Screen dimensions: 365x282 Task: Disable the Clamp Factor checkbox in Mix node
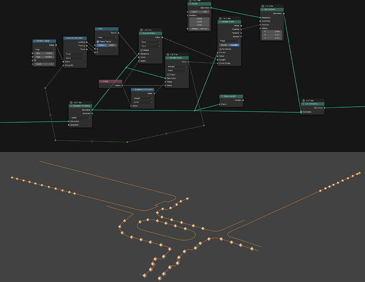98,41
